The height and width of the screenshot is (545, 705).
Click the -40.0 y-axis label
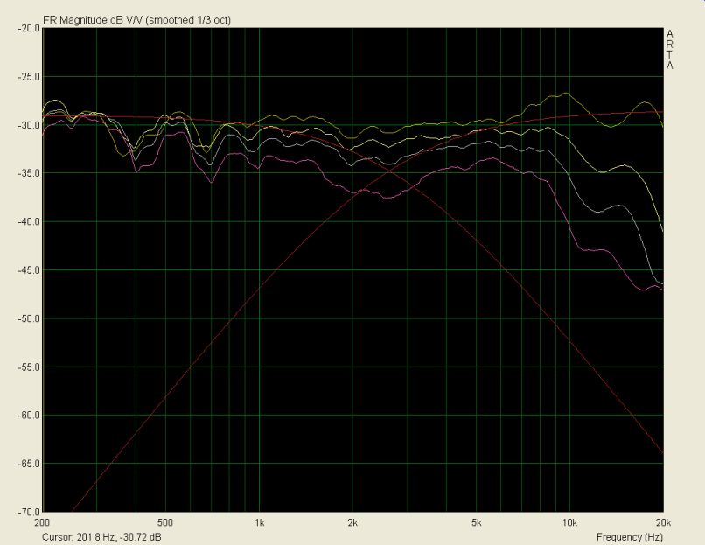click(29, 221)
